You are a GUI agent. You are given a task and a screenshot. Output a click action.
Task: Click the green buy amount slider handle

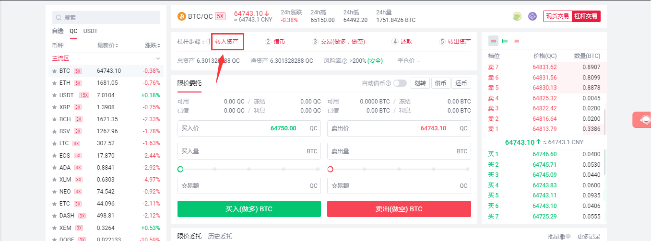click(x=180, y=169)
